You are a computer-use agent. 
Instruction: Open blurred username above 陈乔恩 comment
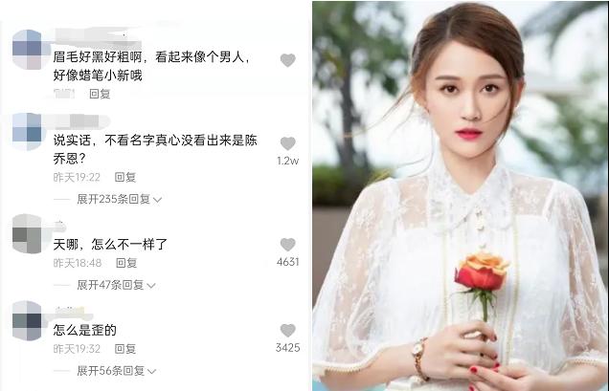(81, 121)
